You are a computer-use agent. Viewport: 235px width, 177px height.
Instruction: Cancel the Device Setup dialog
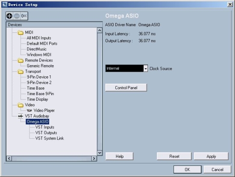pos(217,169)
